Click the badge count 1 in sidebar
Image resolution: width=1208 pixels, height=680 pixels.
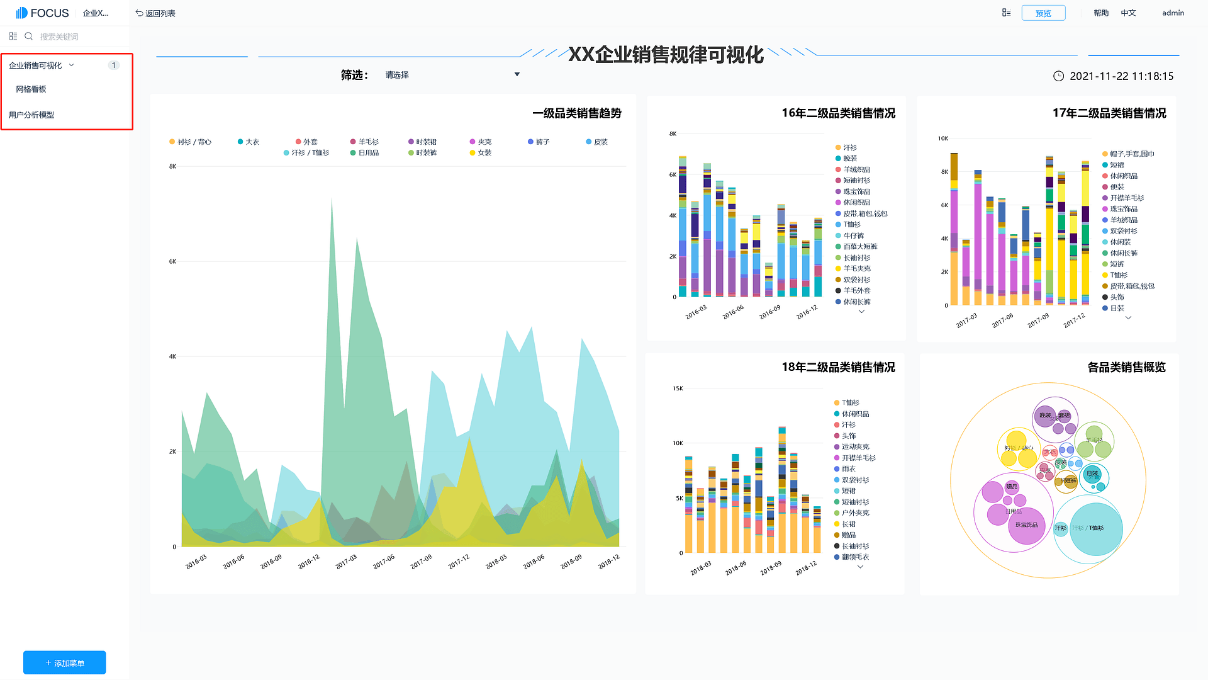114,65
